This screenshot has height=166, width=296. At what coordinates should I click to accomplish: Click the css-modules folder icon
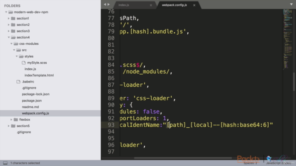coord(16,44)
